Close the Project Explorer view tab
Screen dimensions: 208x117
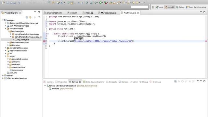20,13
